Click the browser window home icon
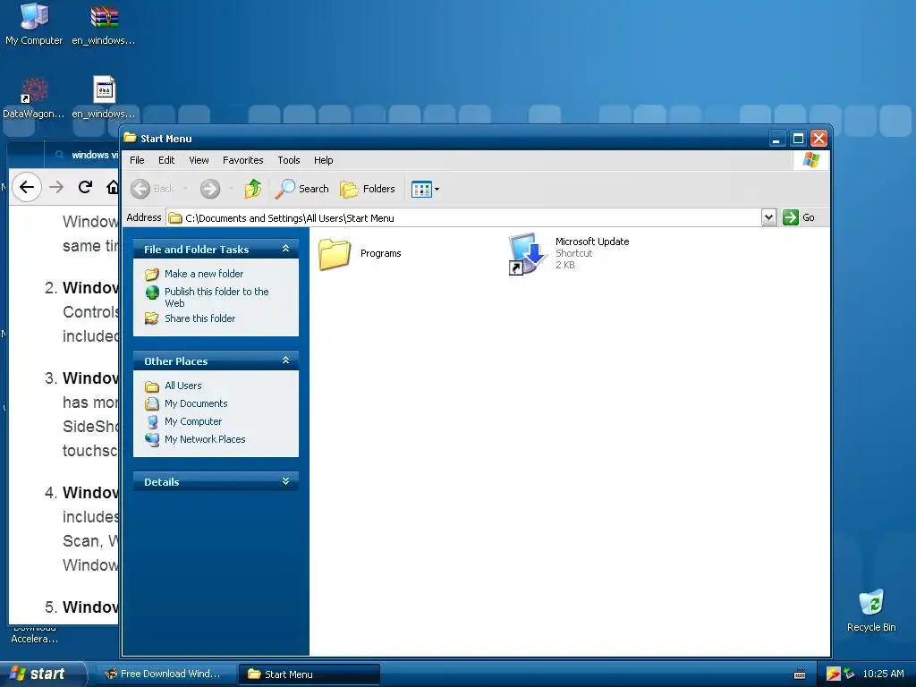 coord(112,187)
